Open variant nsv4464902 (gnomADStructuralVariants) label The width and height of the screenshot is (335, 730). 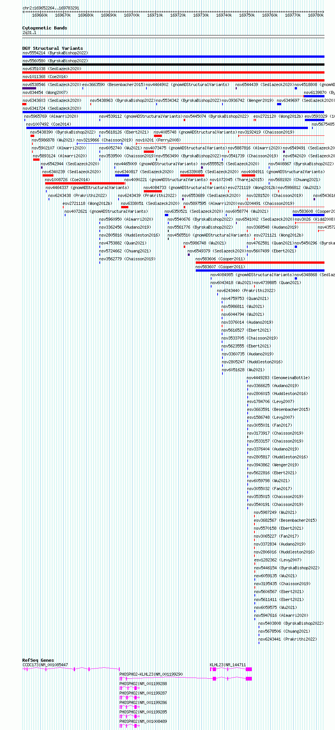pos(187,85)
